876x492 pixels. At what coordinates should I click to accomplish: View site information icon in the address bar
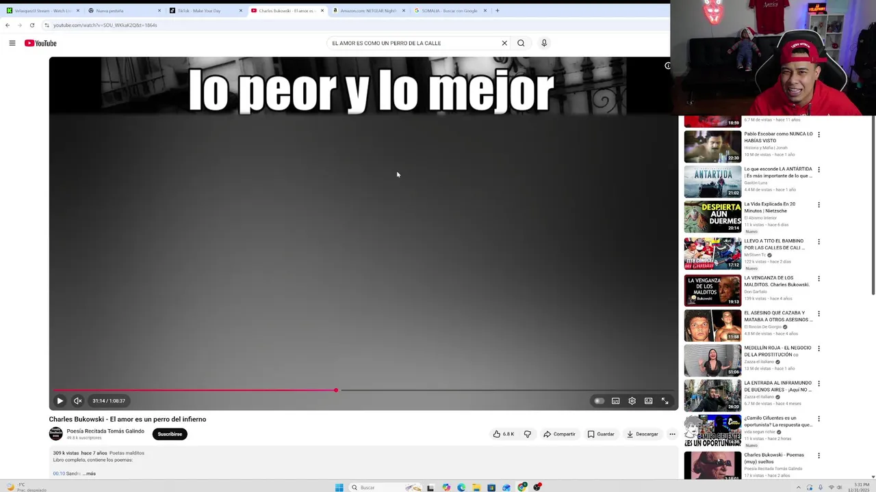[x=47, y=25]
